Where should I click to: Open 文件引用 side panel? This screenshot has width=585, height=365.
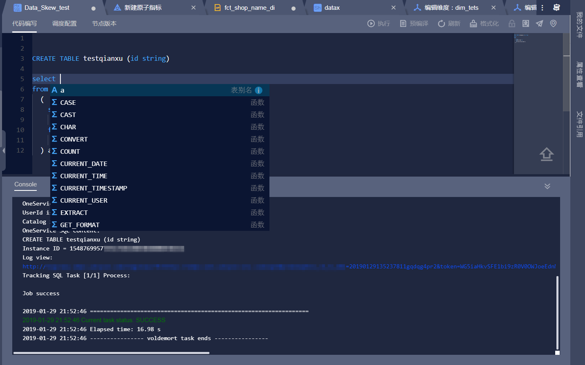coord(579,124)
